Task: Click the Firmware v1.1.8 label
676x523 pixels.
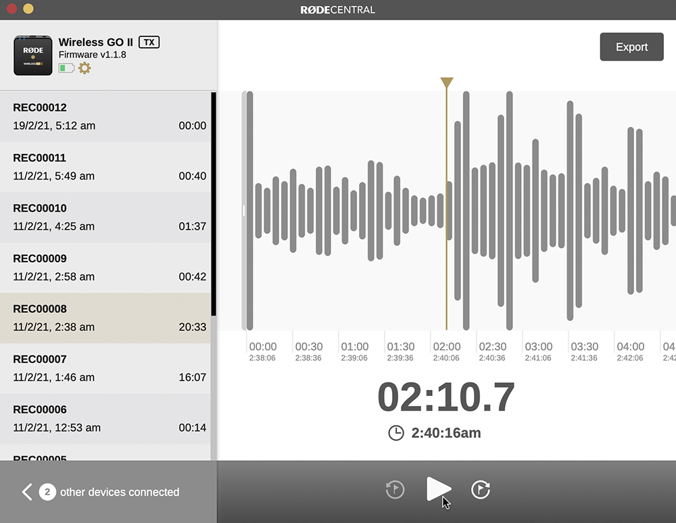Action: click(x=92, y=55)
